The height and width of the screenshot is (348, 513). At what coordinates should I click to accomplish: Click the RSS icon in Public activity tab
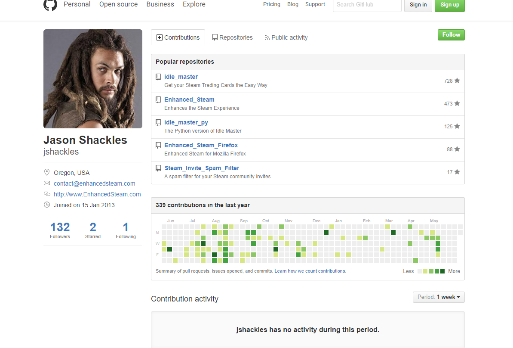(x=267, y=38)
